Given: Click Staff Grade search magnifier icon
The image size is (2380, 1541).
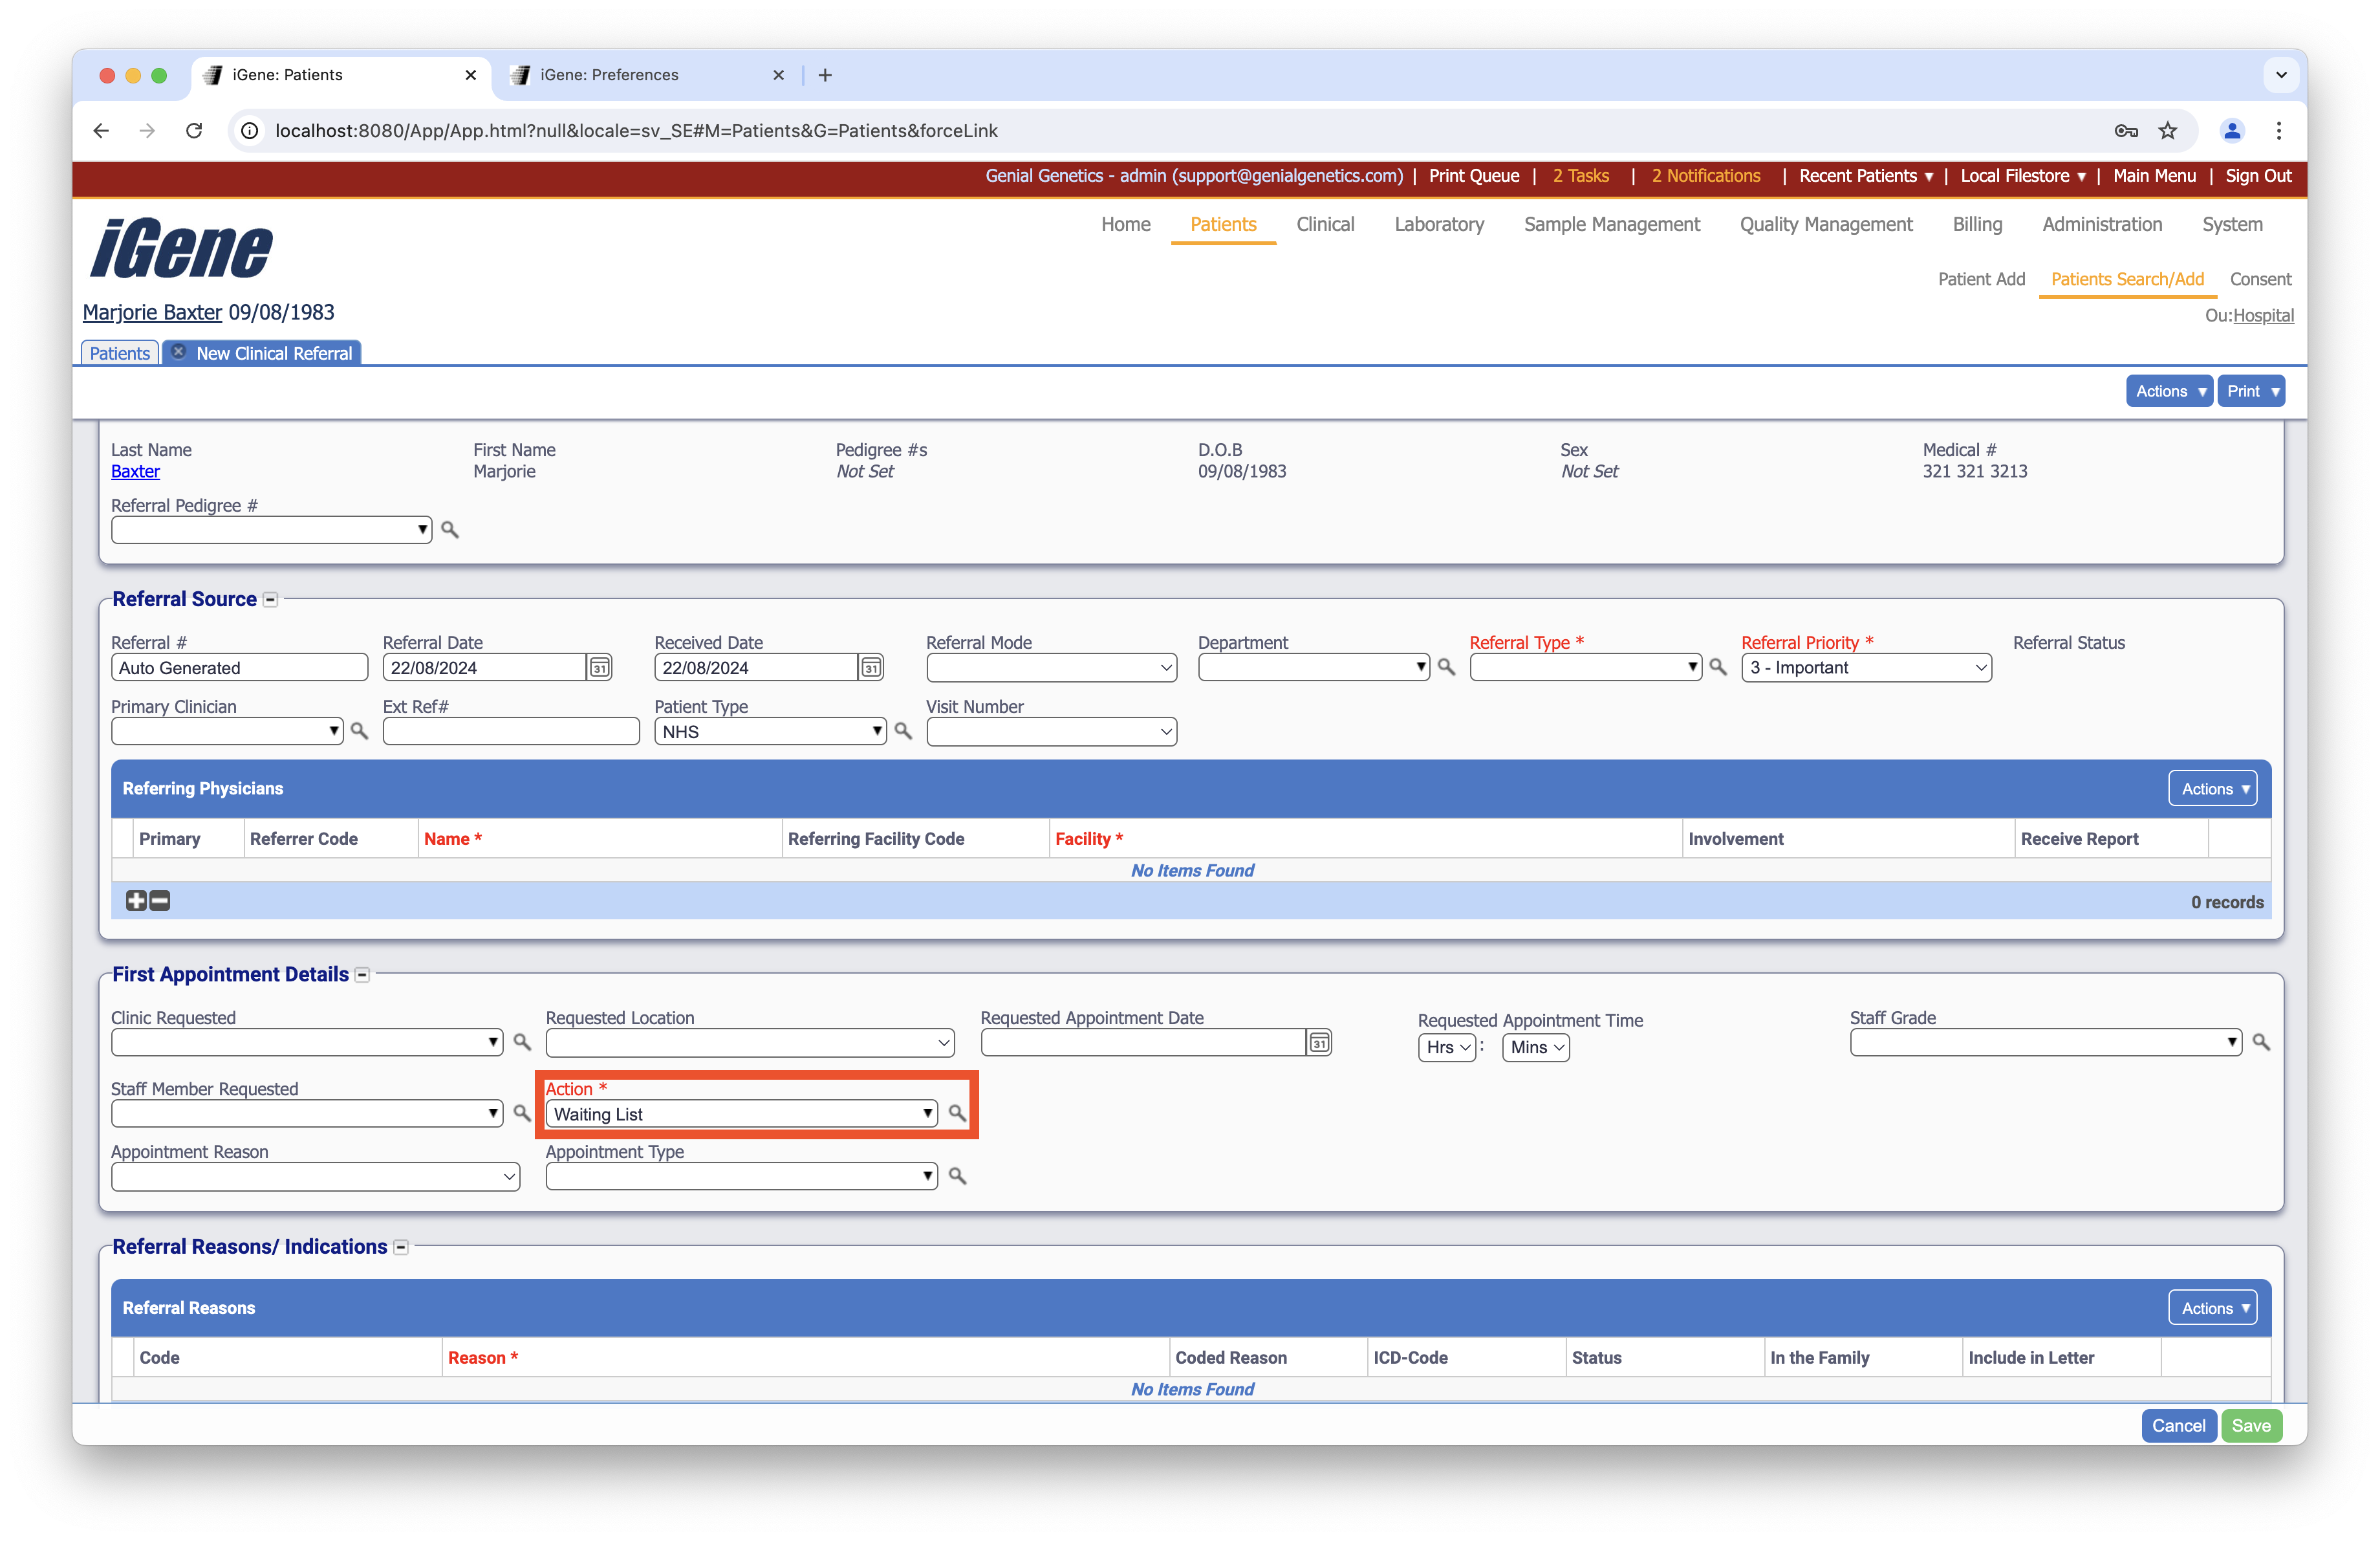Looking at the screenshot, I should point(2261,1042).
